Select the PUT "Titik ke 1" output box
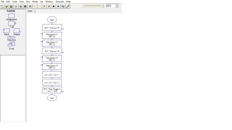Image resolution: width=232 pixels, height=130 pixels. point(52,28)
